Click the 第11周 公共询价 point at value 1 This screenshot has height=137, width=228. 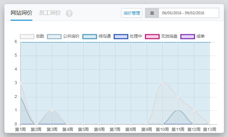click(x=178, y=110)
